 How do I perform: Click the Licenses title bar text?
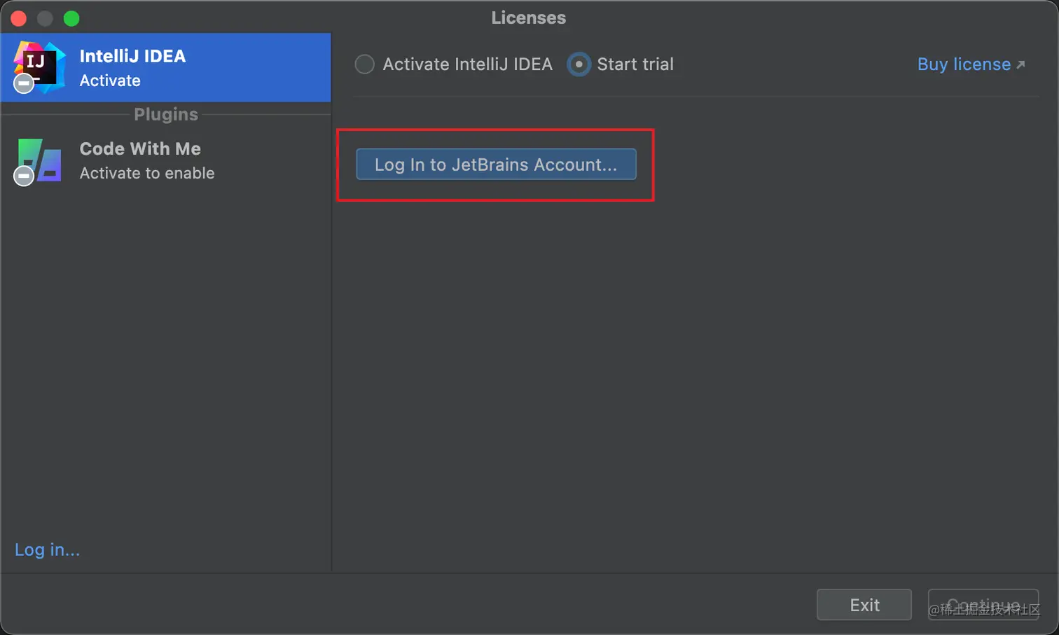(x=529, y=18)
